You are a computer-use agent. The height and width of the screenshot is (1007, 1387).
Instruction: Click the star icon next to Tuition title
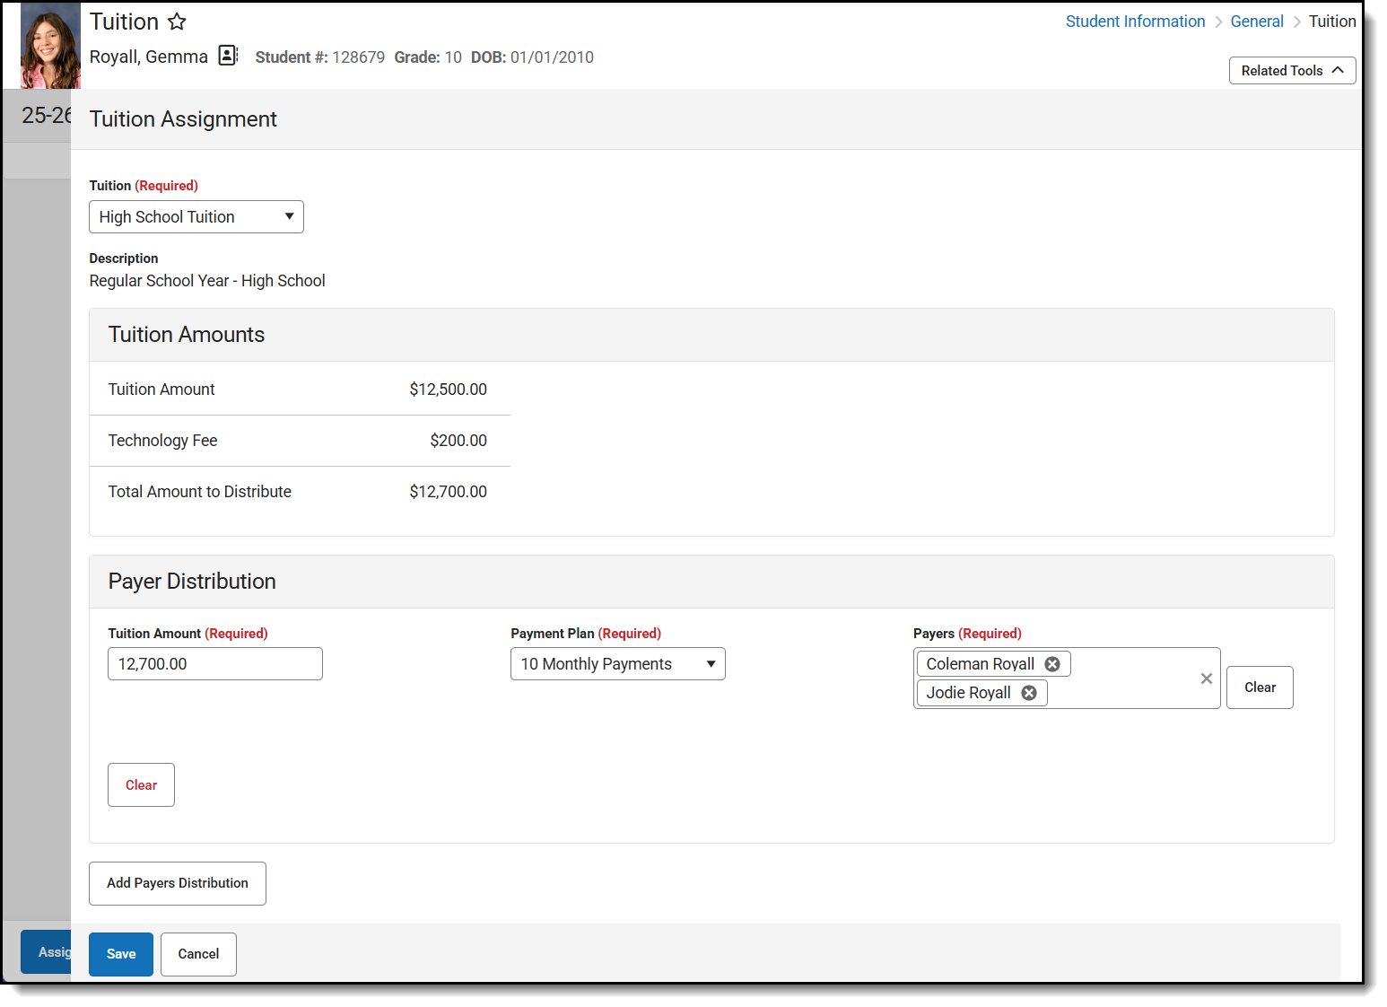click(x=177, y=21)
